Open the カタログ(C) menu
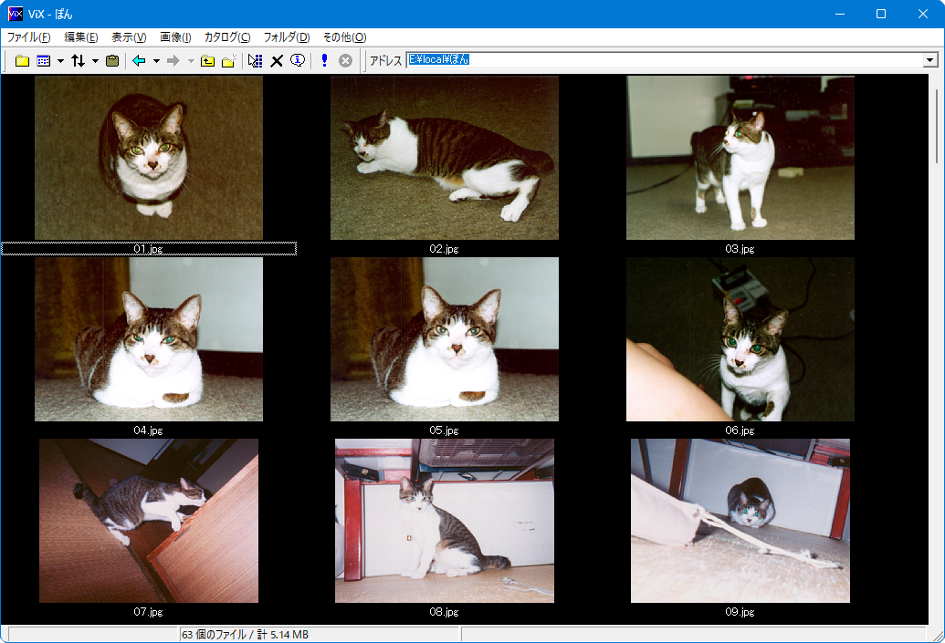 pyautogui.click(x=227, y=37)
